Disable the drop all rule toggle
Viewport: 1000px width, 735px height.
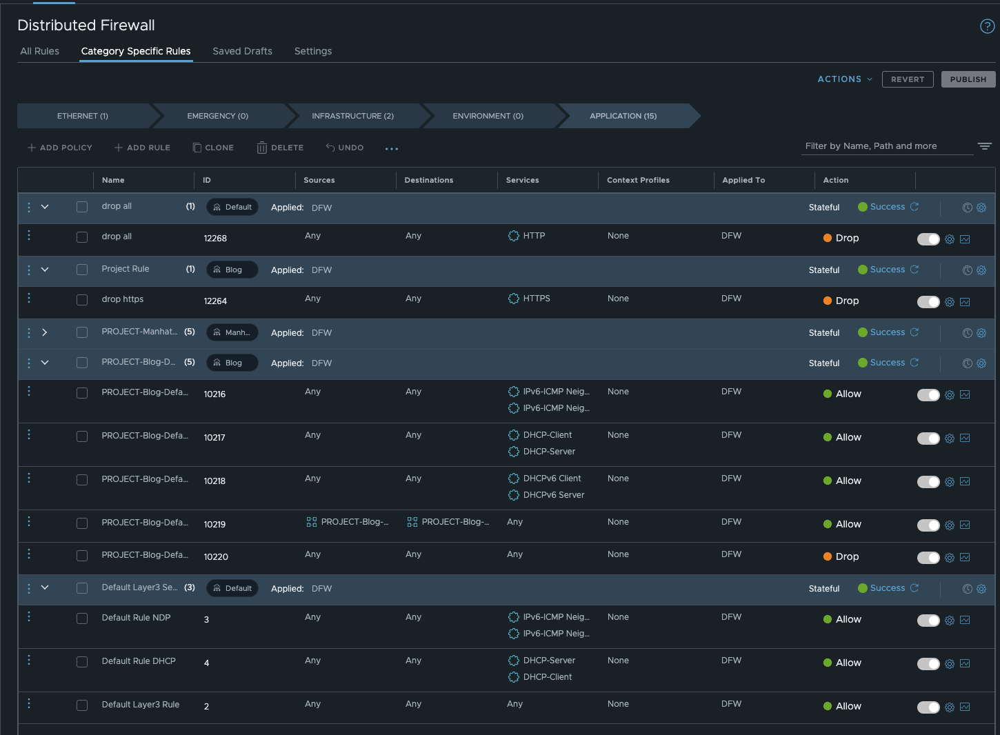point(928,239)
